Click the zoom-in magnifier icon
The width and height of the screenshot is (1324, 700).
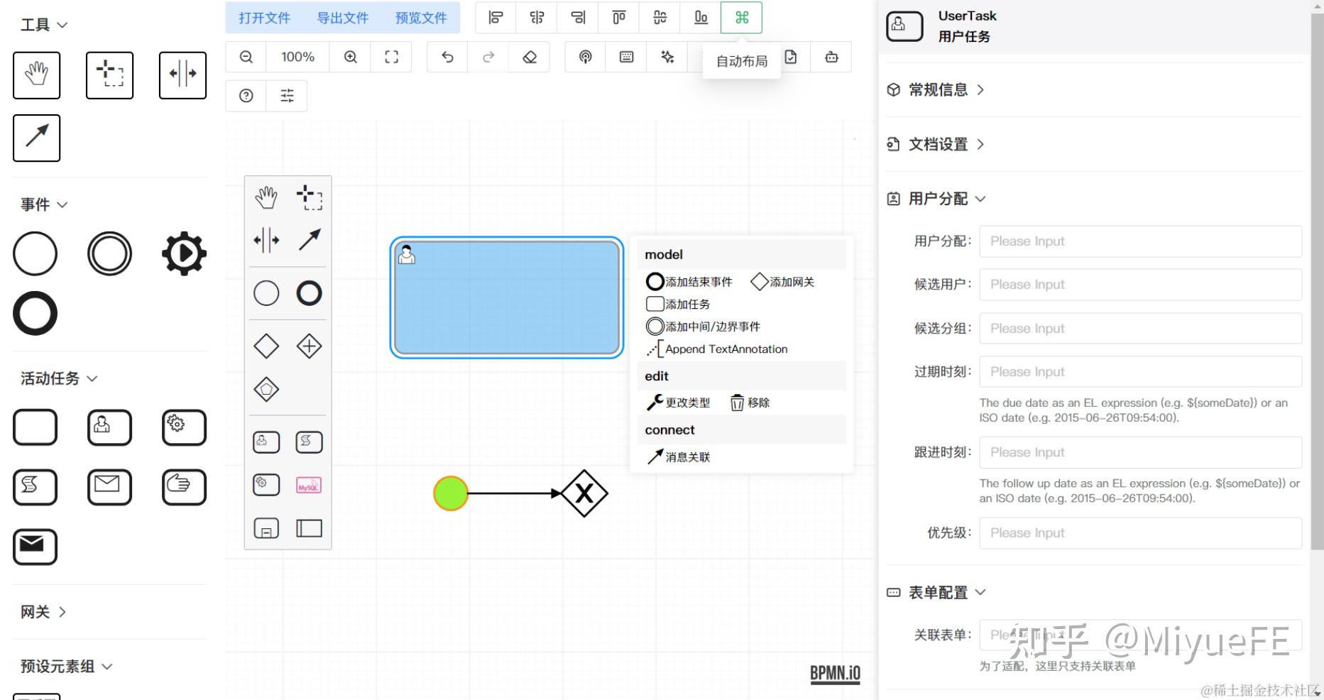tap(349, 57)
